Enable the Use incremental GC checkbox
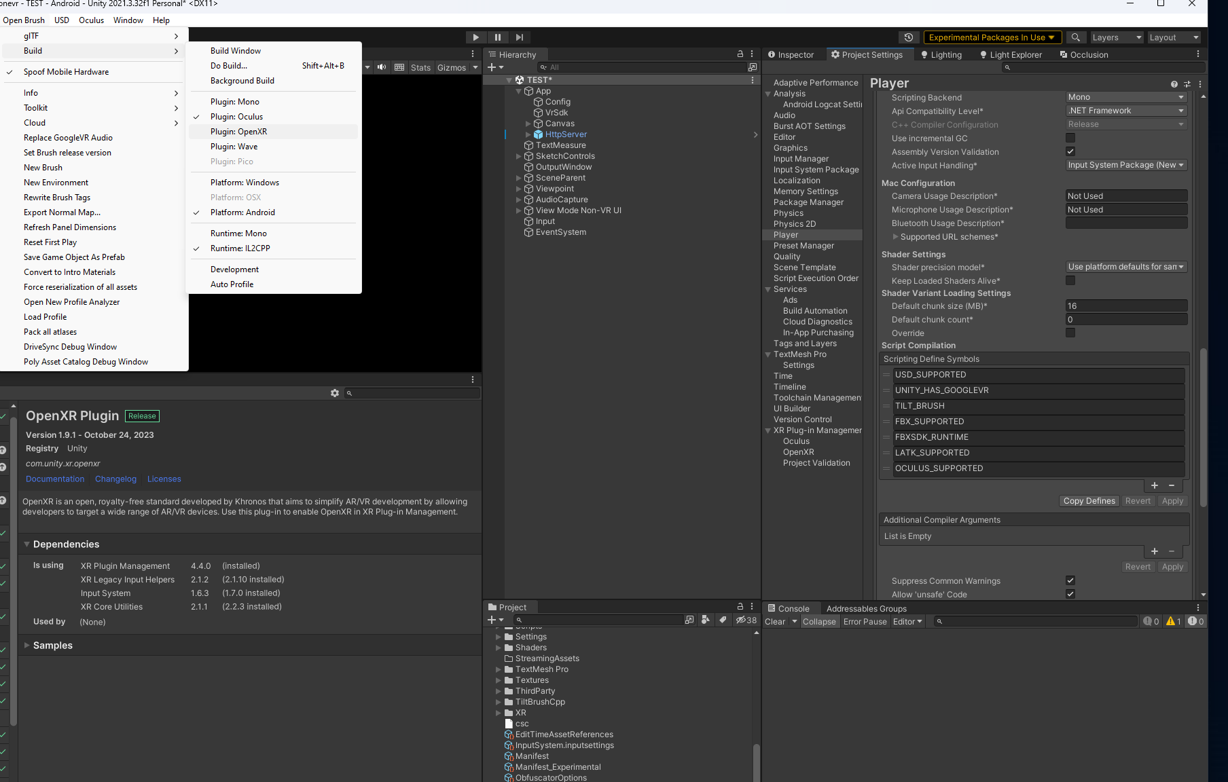Image resolution: width=1228 pixels, height=782 pixels. click(x=1070, y=137)
